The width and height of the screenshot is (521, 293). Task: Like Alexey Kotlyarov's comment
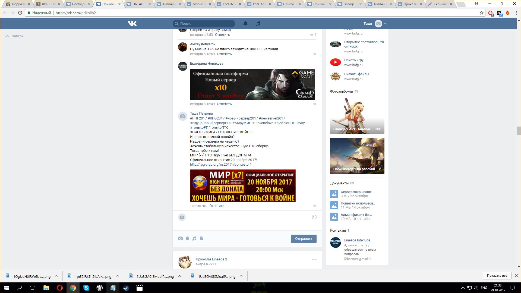pos(315,54)
